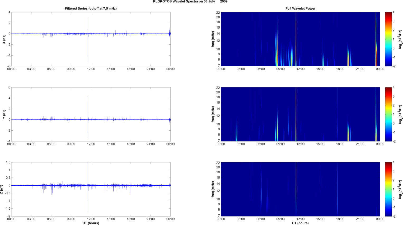The width and height of the screenshot is (403, 225).
Task: Click the Z (nT) axis label
Action: point(2,189)
